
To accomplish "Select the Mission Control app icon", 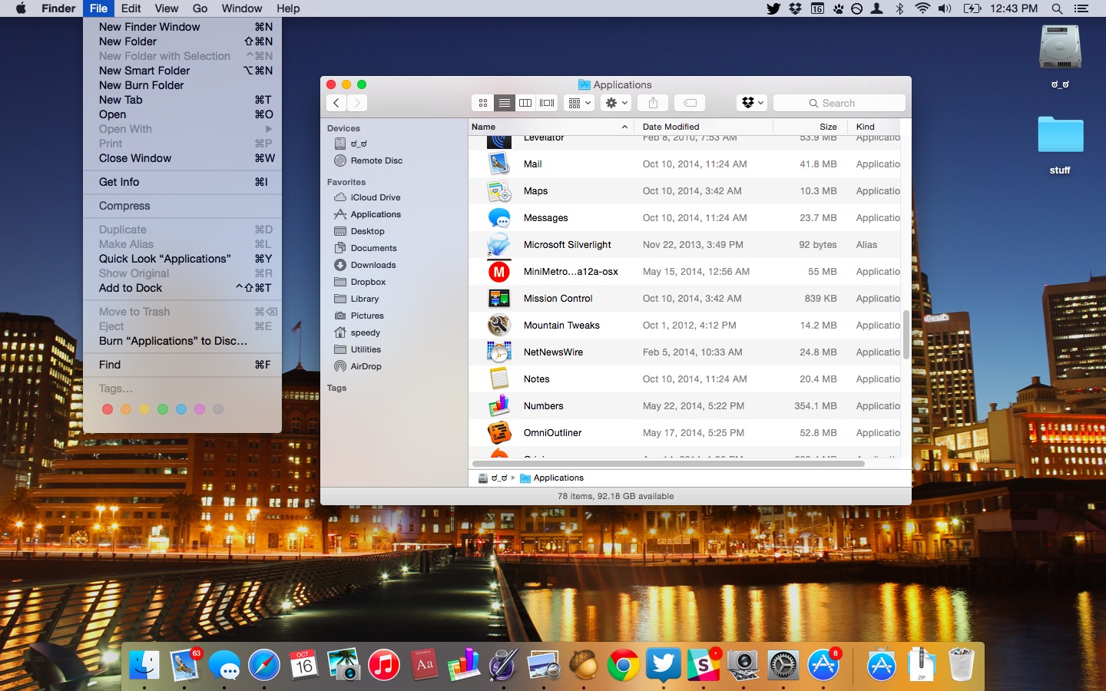I will 499,299.
